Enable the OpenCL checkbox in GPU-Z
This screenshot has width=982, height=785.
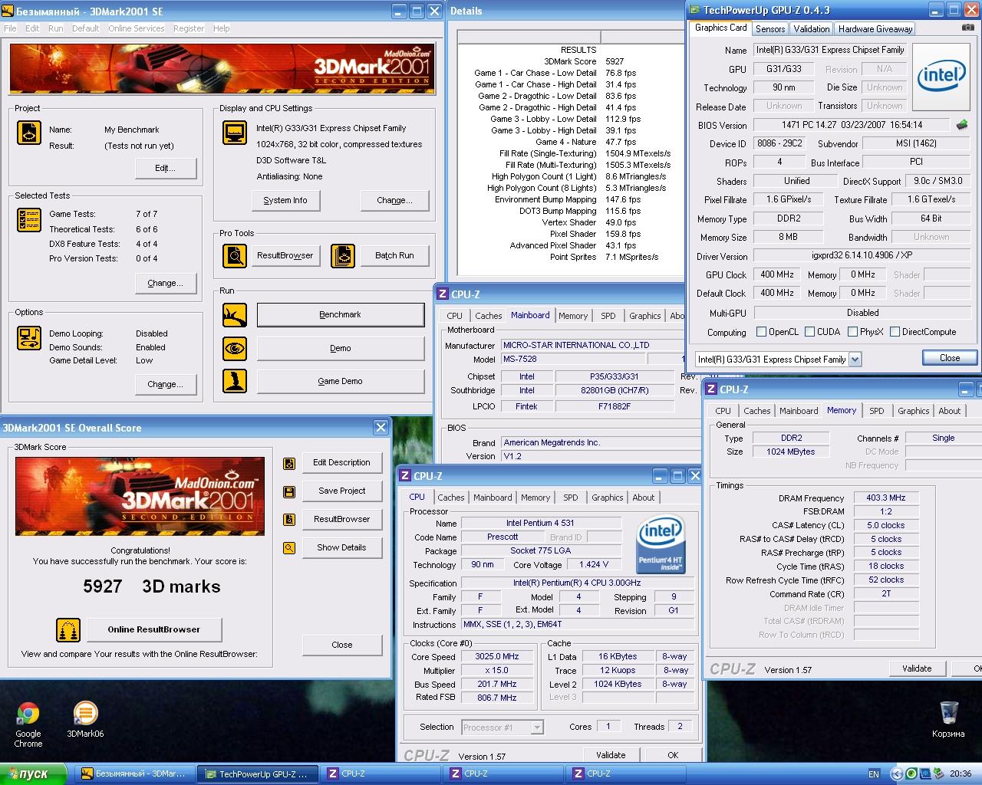point(761,332)
